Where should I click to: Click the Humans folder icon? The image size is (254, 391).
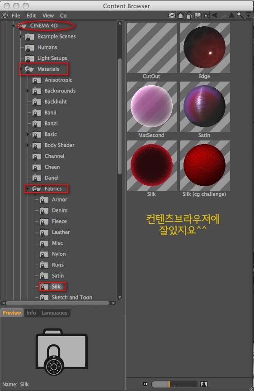tap(30, 48)
